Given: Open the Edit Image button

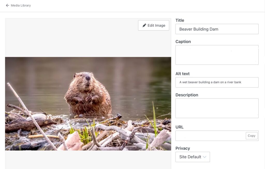Looking at the screenshot, I should tap(153, 26).
